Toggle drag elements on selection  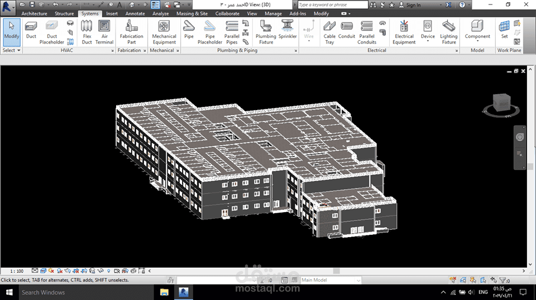(493, 280)
